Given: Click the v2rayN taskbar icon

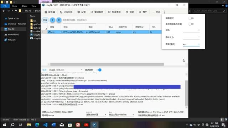Looking at the screenshot, I should 94,125.
